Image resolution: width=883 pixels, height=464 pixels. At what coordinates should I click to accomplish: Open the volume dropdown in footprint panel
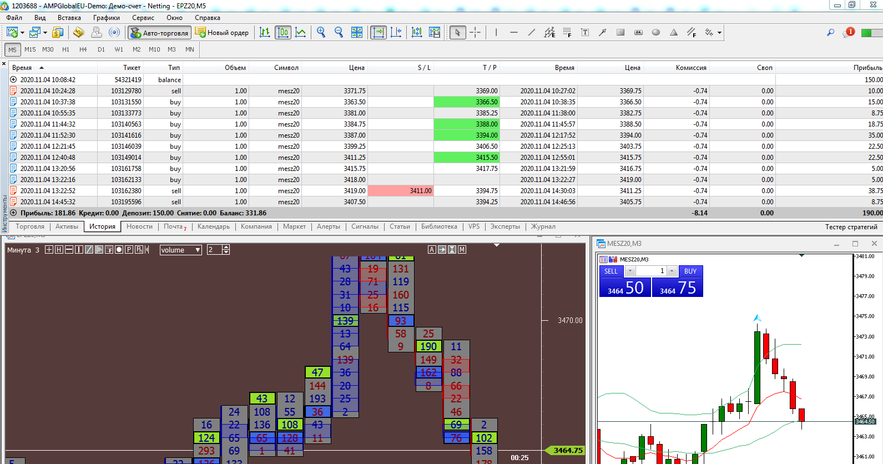click(x=181, y=250)
